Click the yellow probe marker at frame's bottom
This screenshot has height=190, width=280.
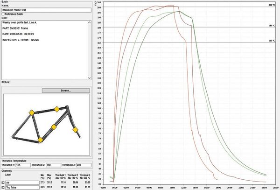(41, 140)
